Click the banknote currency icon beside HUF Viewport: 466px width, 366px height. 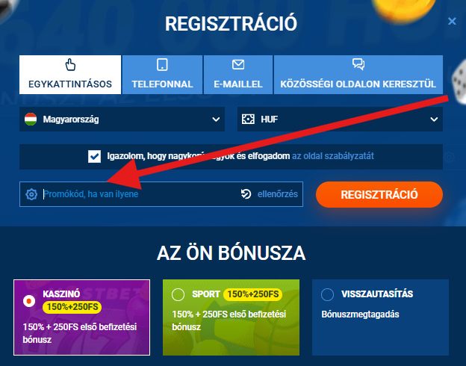click(x=248, y=120)
